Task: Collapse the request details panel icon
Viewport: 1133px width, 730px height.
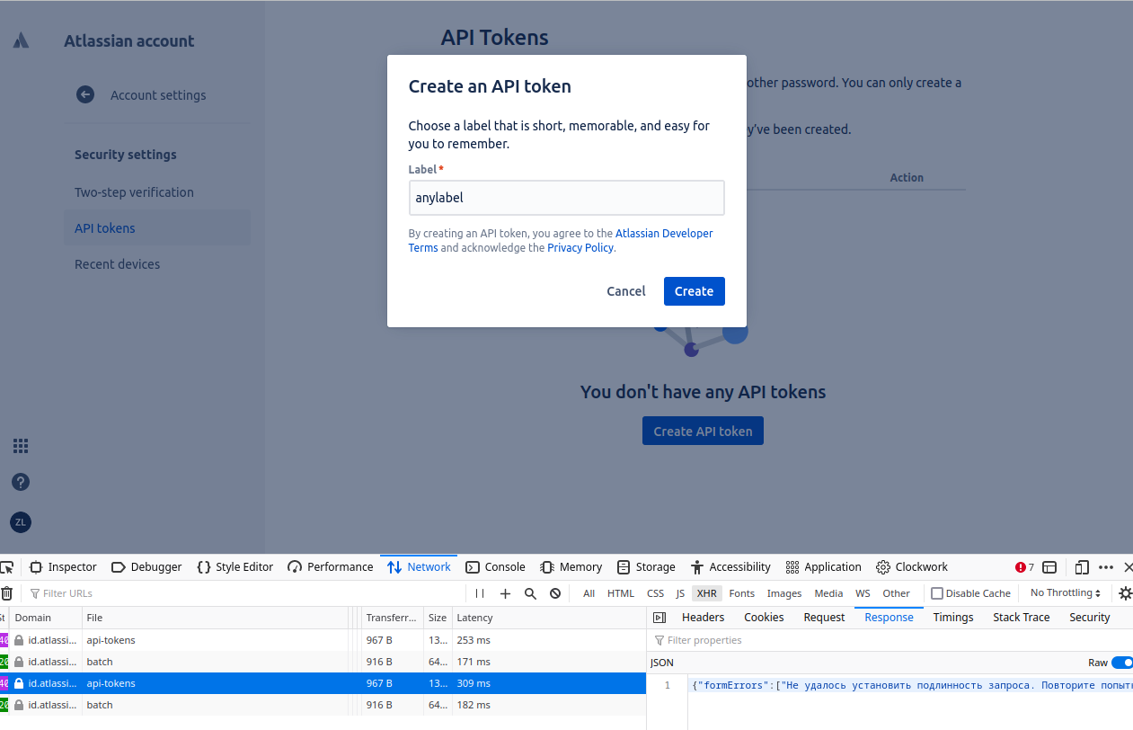Action: coord(659,618)
